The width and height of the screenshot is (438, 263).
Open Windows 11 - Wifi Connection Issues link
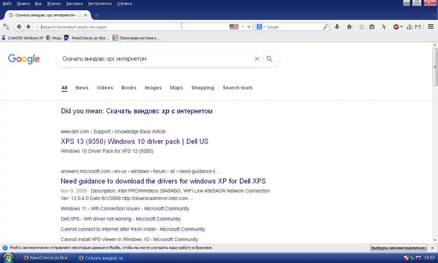click(x=125, y=209)
